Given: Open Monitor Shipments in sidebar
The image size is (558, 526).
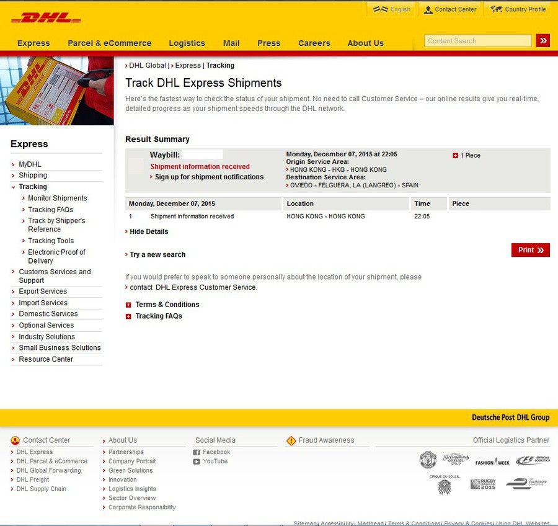Looking at the screenshot, I should click(x=57, y=198).
